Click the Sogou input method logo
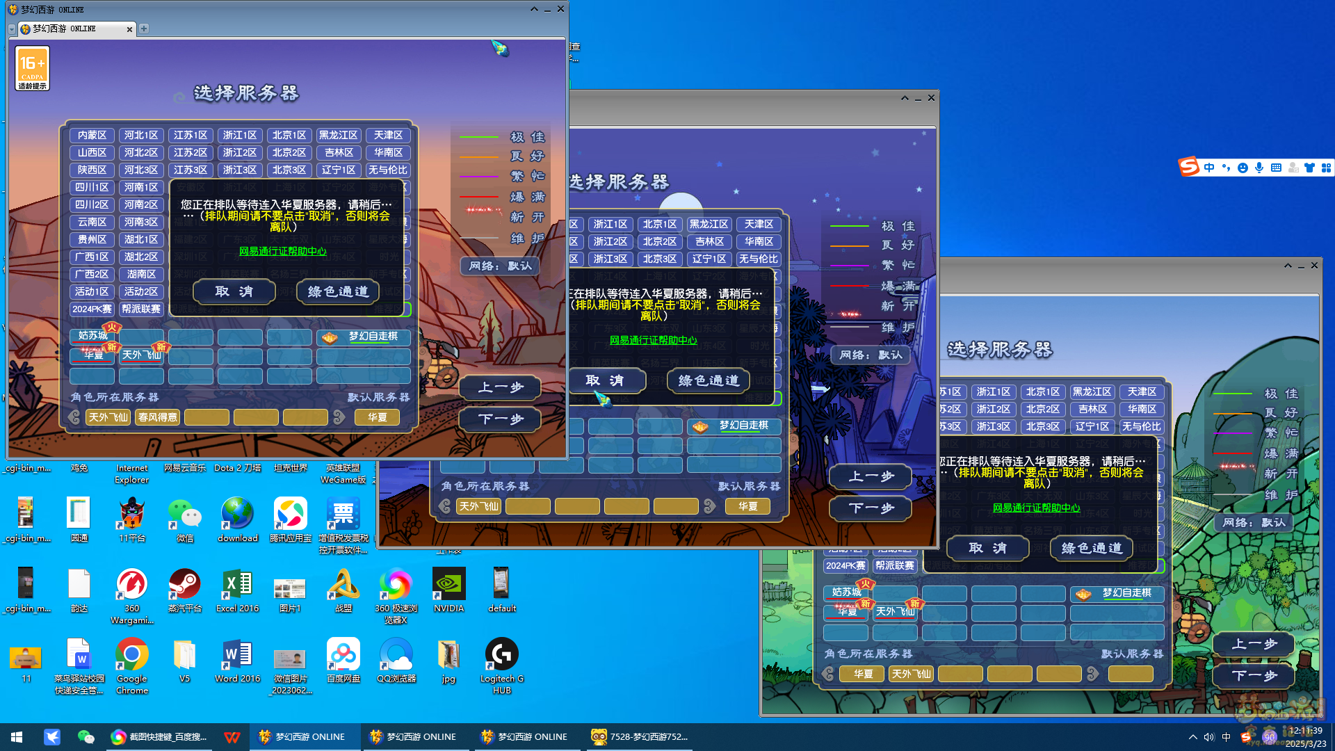 click(1189, 167)
